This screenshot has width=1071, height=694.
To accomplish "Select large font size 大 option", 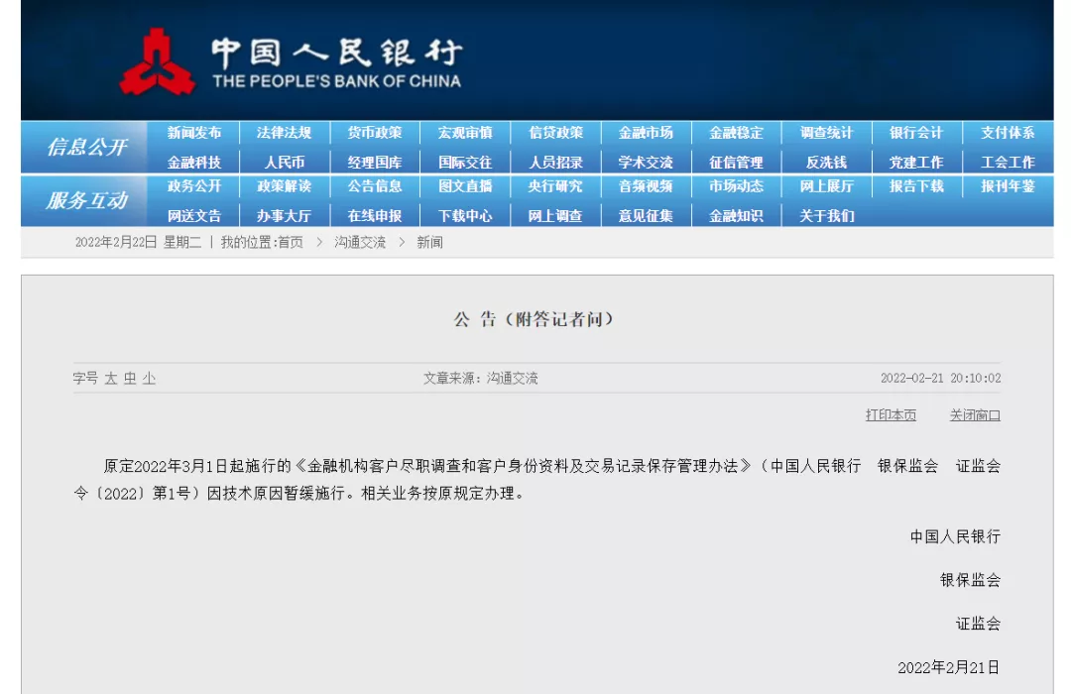I will click(x=110, y=377).
